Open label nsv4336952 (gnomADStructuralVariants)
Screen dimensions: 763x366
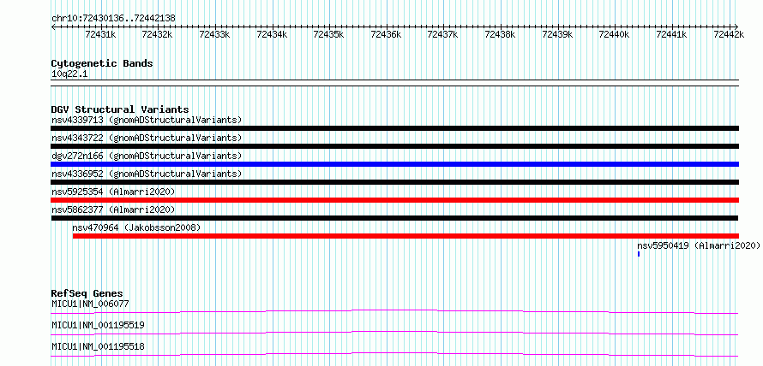tap(147, 174)
